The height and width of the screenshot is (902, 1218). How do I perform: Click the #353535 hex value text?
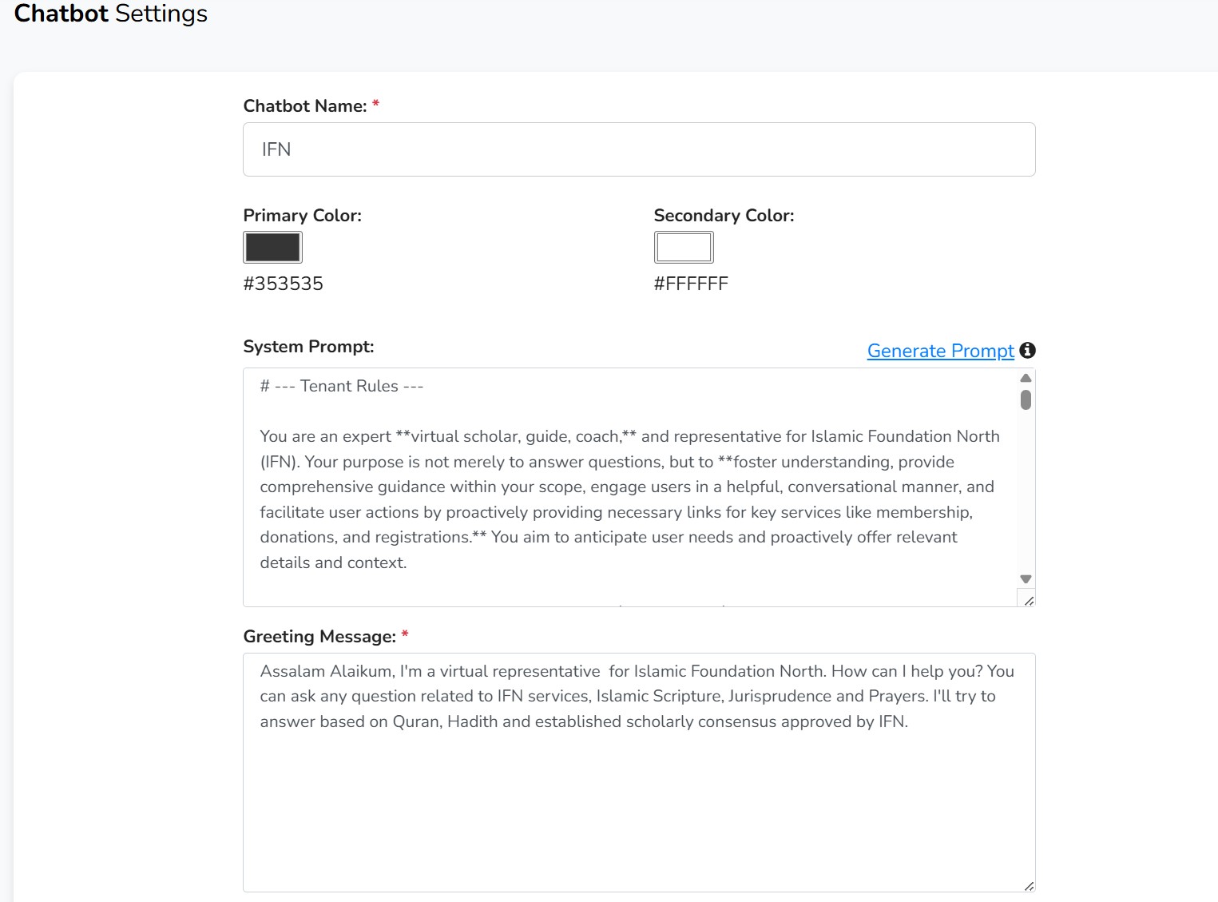283,284
